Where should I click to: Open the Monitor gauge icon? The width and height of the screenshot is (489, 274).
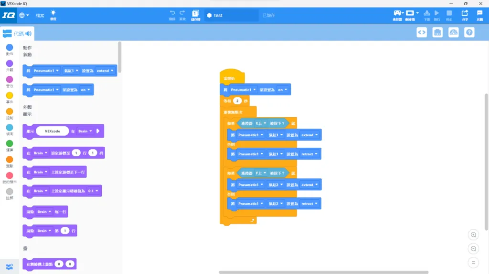pyautogui.click(x=454, y=32)
